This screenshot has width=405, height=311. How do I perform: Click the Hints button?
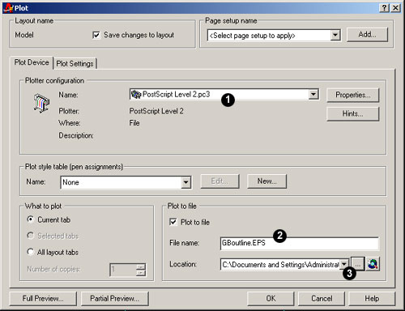point(353,114)
